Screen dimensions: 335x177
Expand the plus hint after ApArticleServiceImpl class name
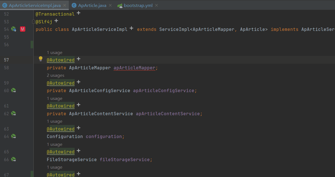pyautogui.click(x=131, y=28)
